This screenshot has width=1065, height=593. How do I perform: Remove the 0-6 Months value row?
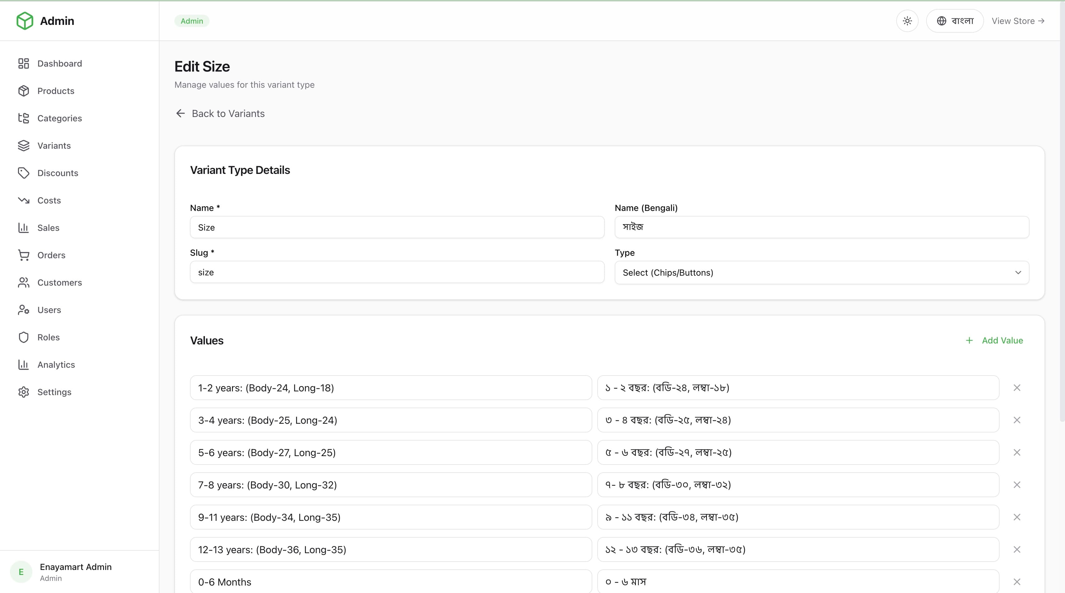1017,582
